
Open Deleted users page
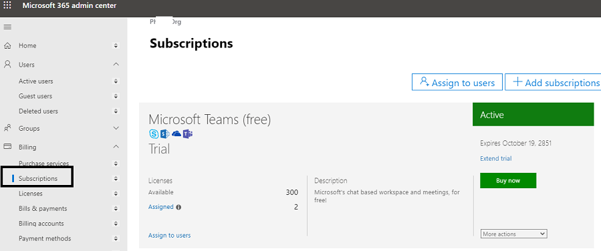click(x=38, y=111)
